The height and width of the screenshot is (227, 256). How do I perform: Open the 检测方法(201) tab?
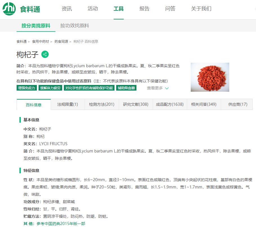(102, 104)
